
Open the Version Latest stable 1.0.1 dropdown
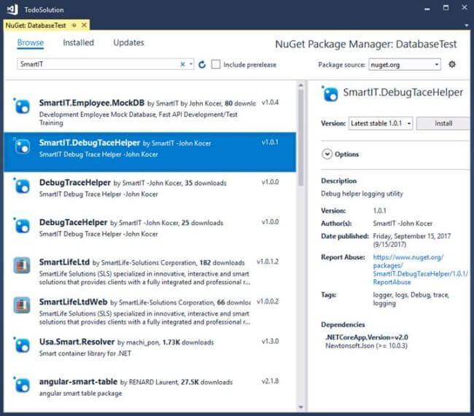(380, 123)
